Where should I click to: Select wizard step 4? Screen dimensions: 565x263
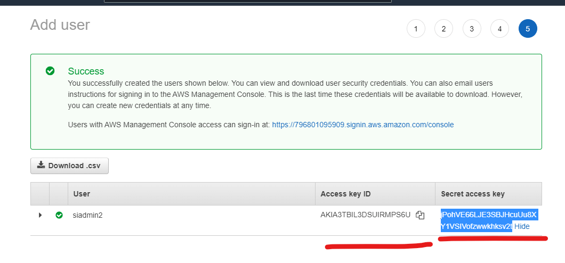[499, 29]
